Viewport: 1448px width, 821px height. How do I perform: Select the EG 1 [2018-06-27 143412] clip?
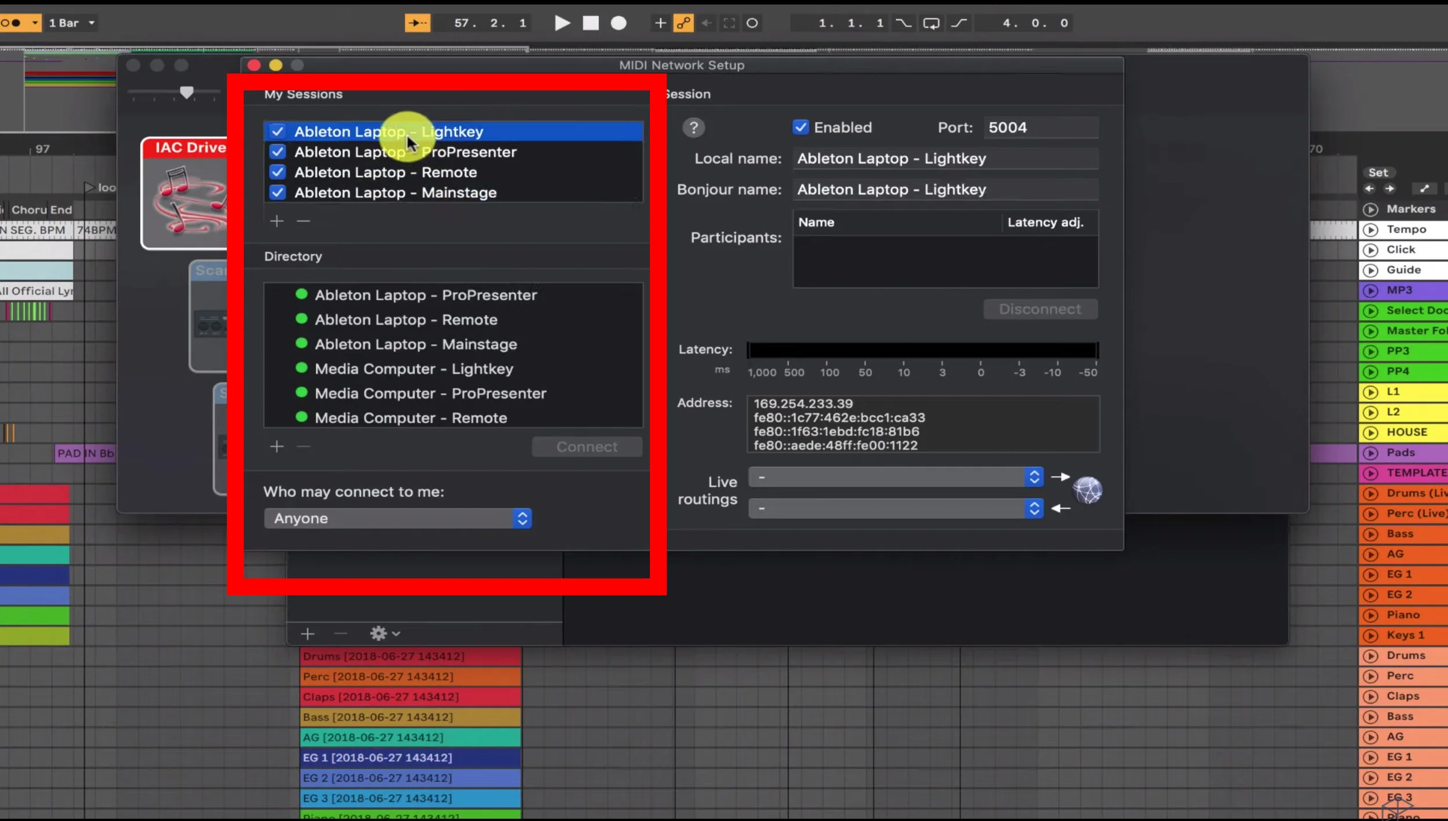coord(411,757)
